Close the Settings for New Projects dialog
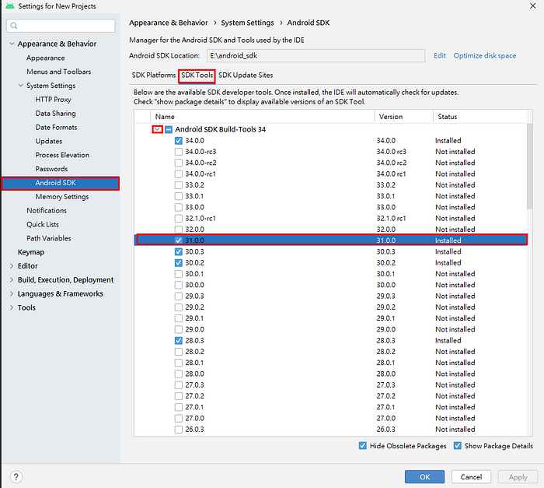Viewport: 544px width, 488px height. click(532, 6)
